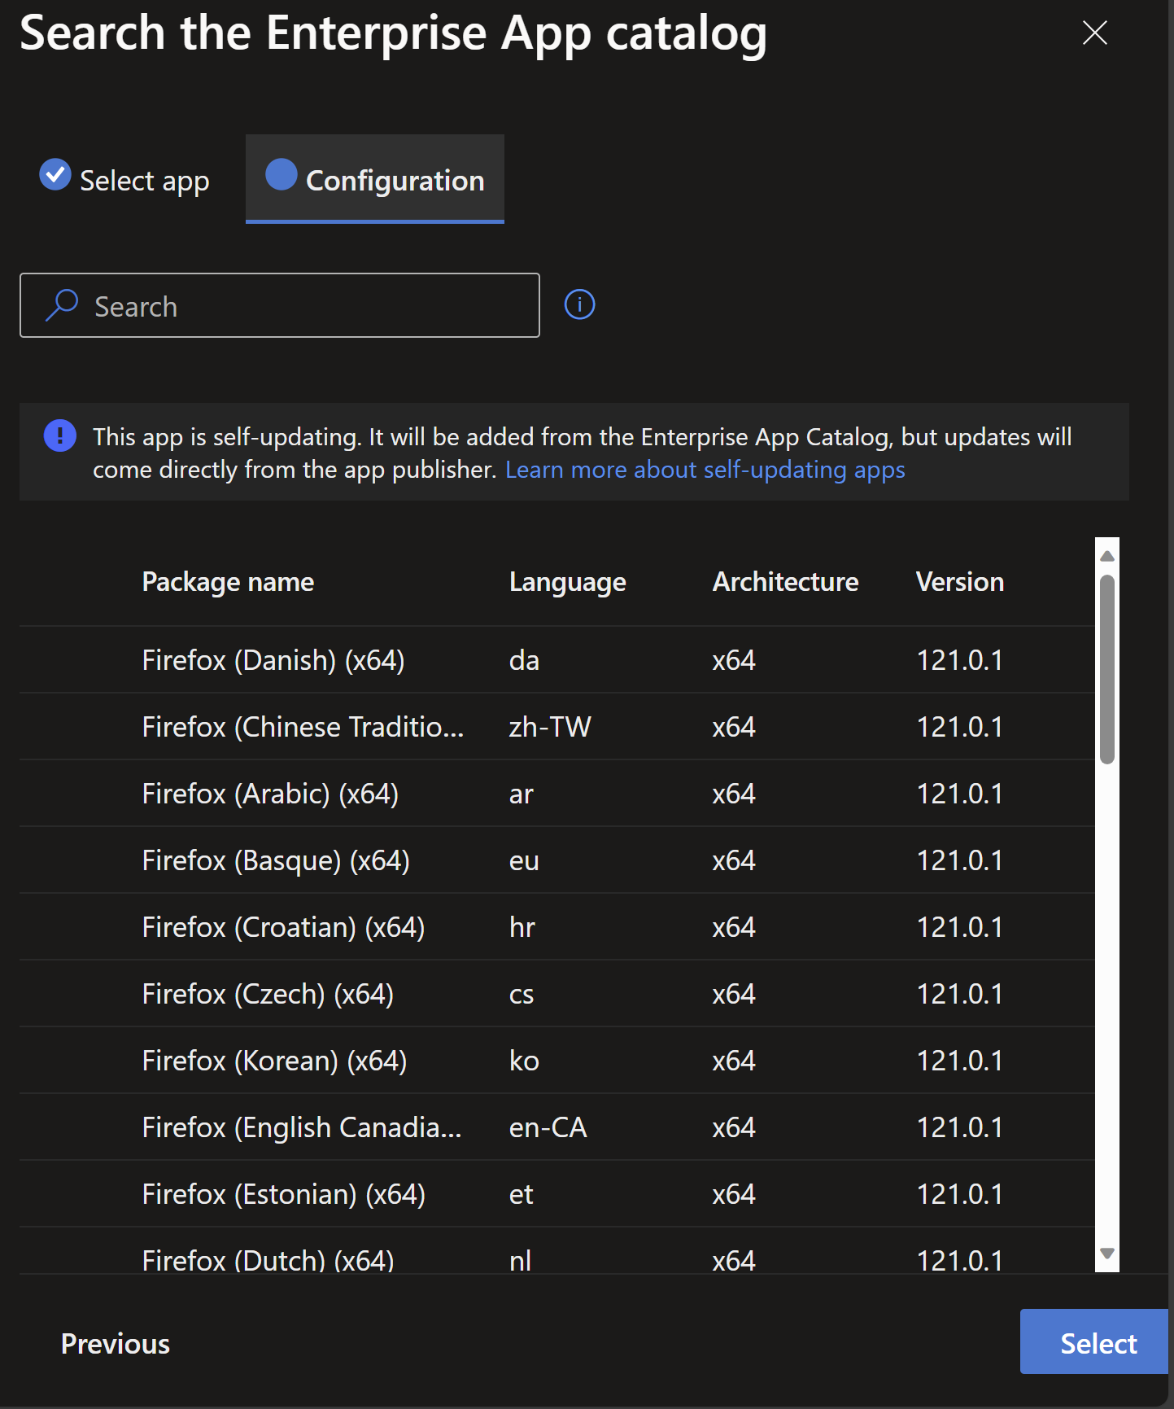Click the scrollbar up arrow

pos(1106,556)
